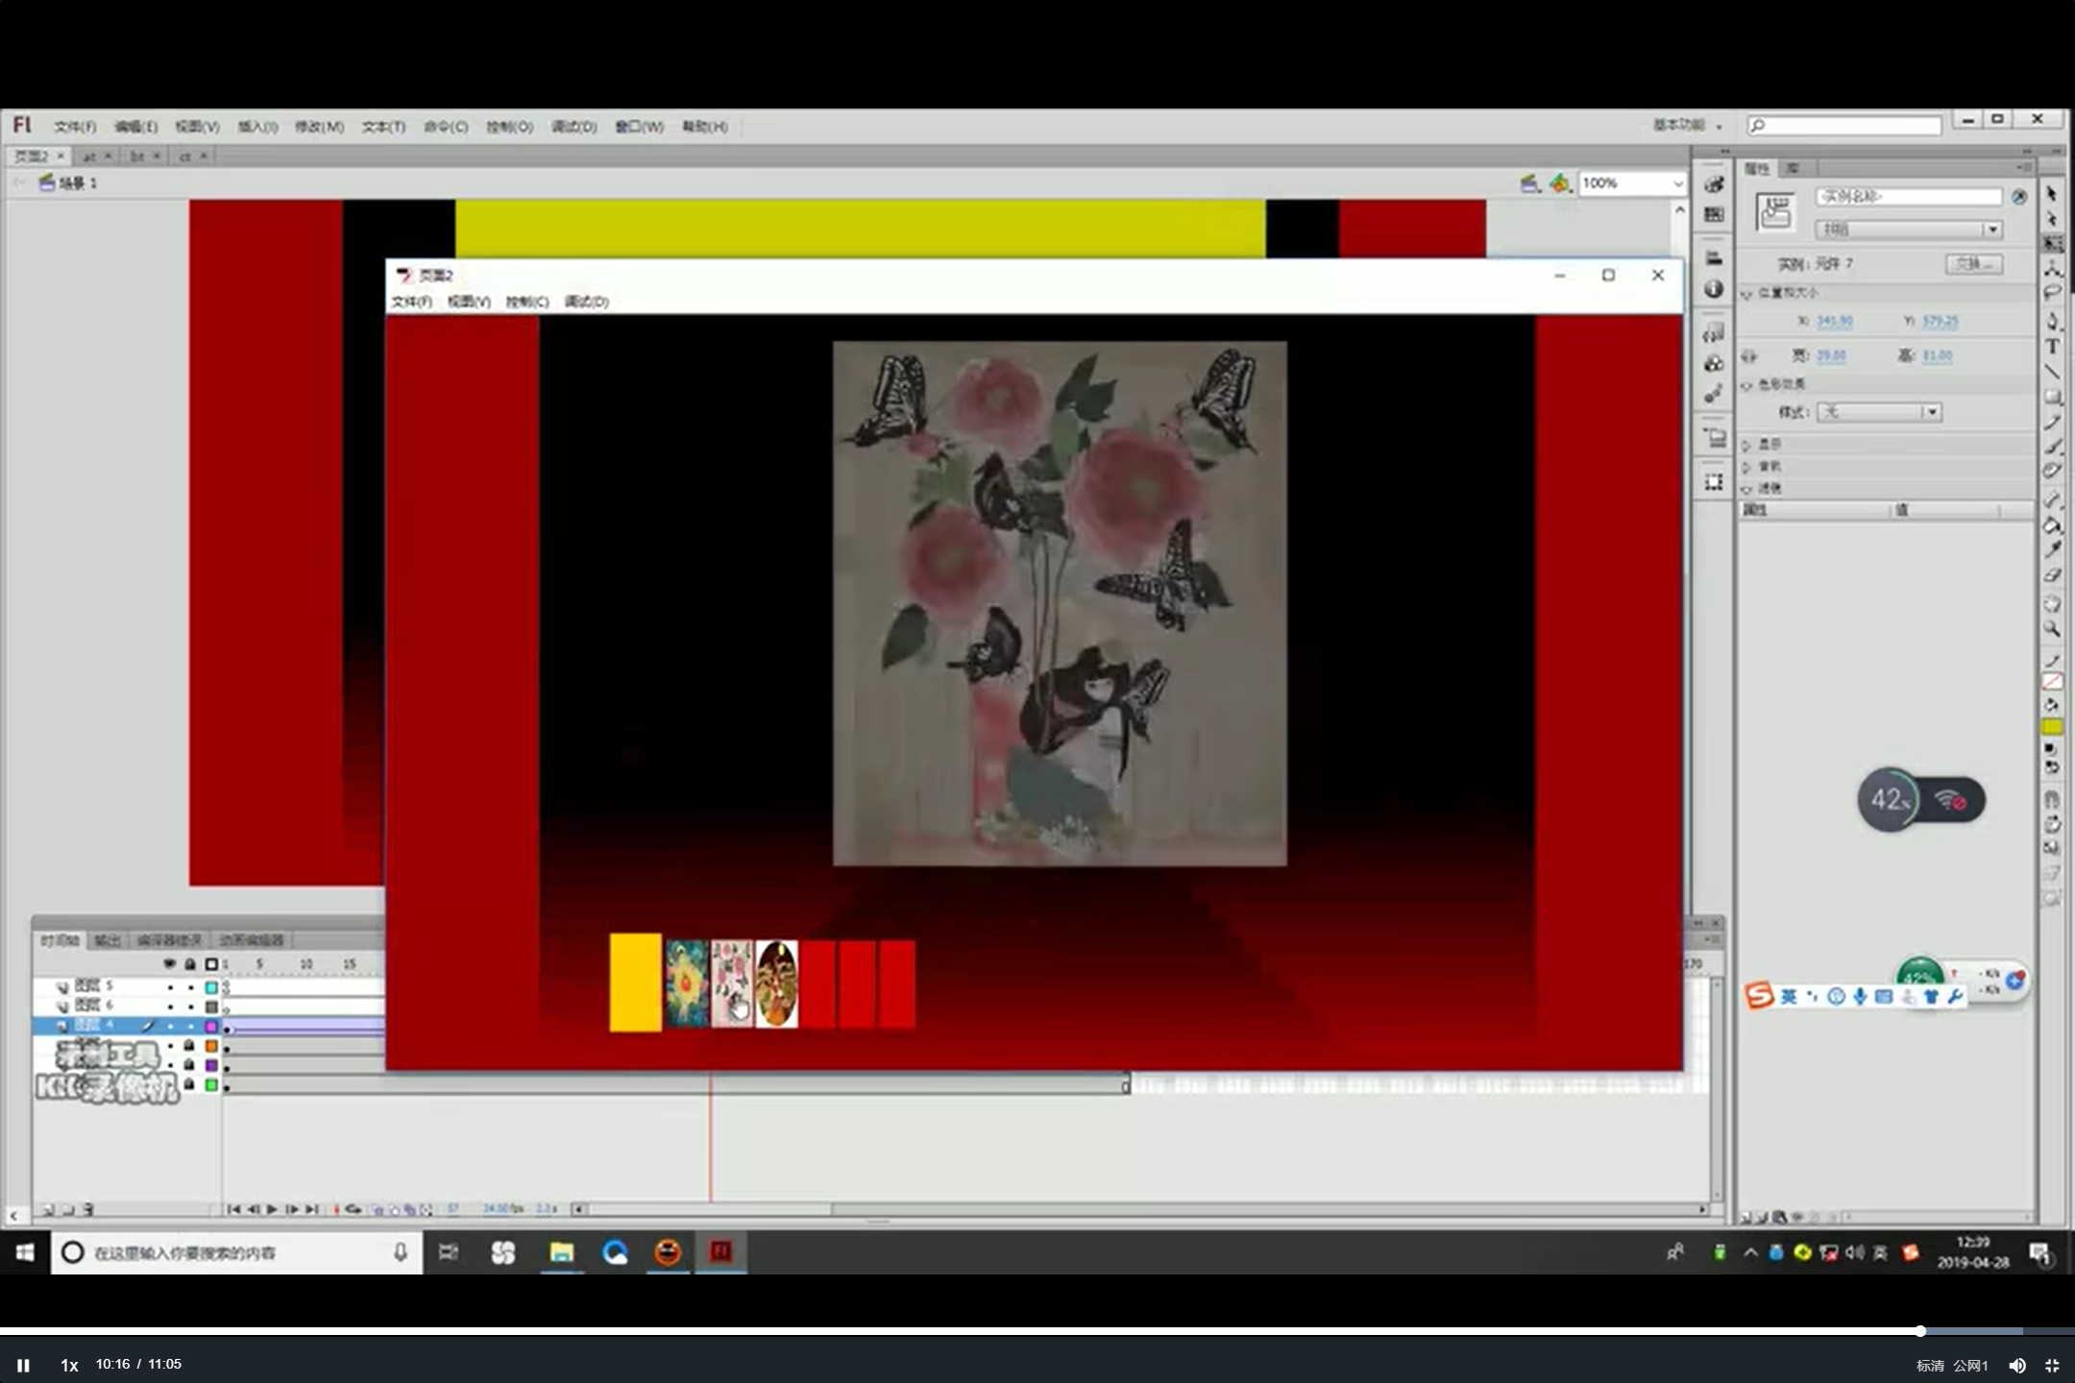Click the sunflower thumbnail in preview

686,983
